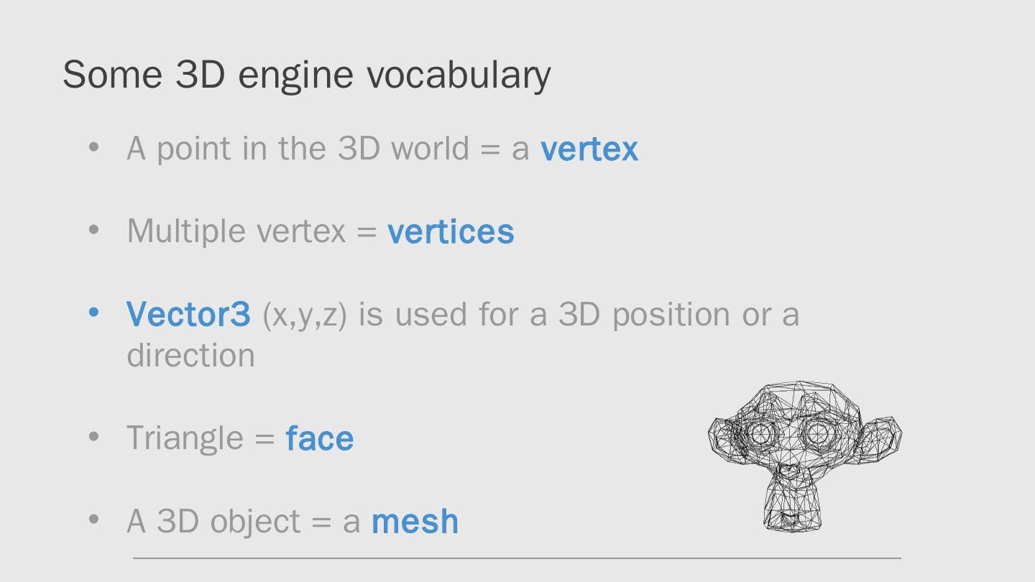Click the gray text "A 3D object = a"
1035x582 pixels.
[x=243, y=521]
